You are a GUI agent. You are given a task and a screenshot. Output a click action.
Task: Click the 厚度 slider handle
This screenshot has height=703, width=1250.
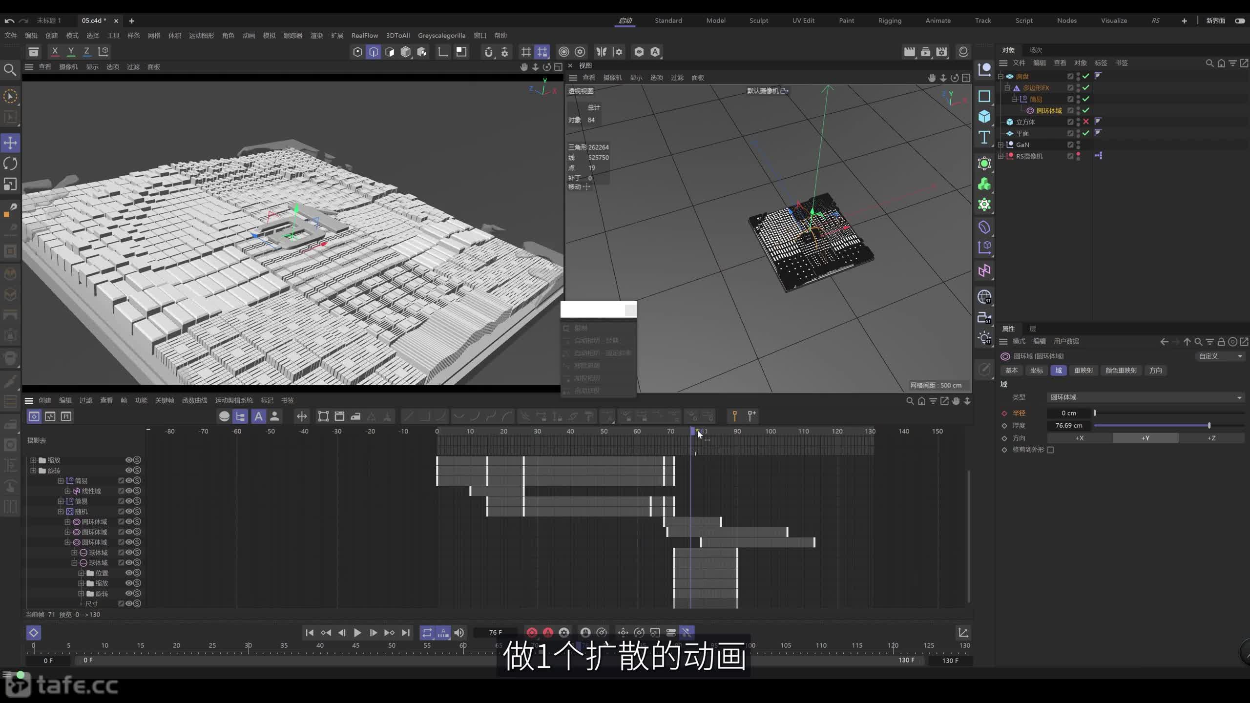tap(1209, 425)
